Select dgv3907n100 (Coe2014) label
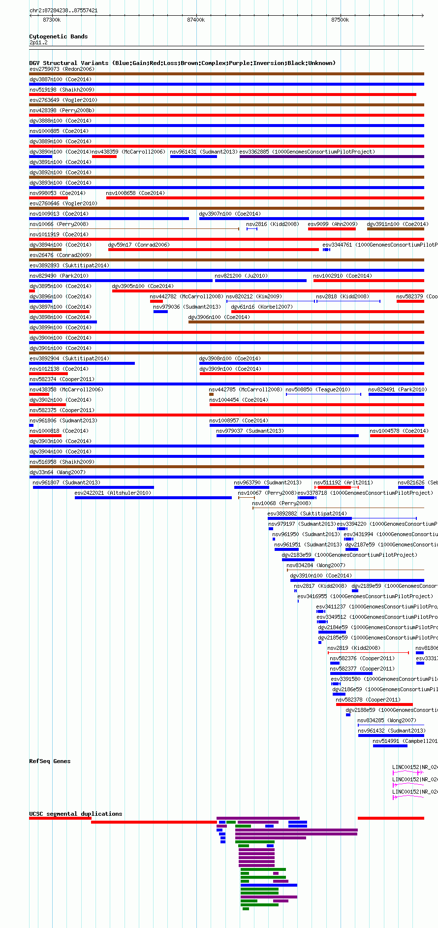This screenshot has height=928, width=438. [230, 214]
